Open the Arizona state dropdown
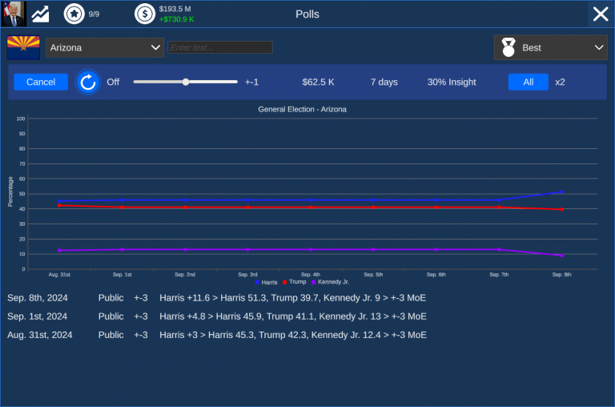The image size is (615, 407). click(105, 48)
